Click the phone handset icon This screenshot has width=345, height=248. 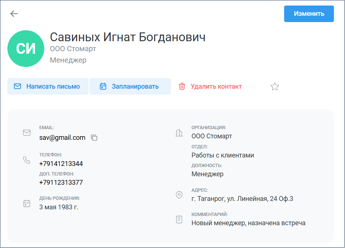pos(27,160)
